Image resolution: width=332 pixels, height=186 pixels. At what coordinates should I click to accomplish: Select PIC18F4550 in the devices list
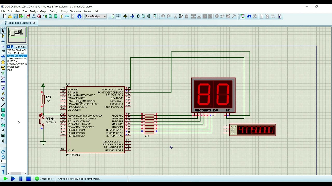[x=13, y=67]
